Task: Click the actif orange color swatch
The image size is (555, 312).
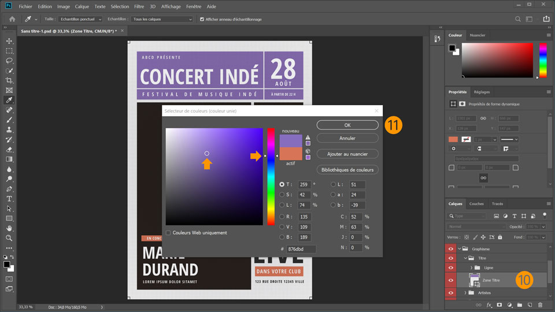Action: click(x=291, y=154)
